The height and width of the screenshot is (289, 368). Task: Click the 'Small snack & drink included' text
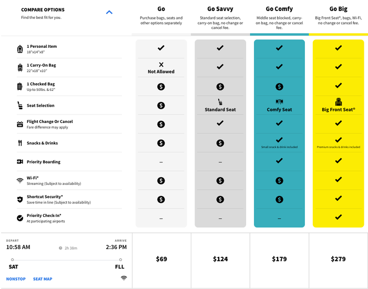coord(279,147)
